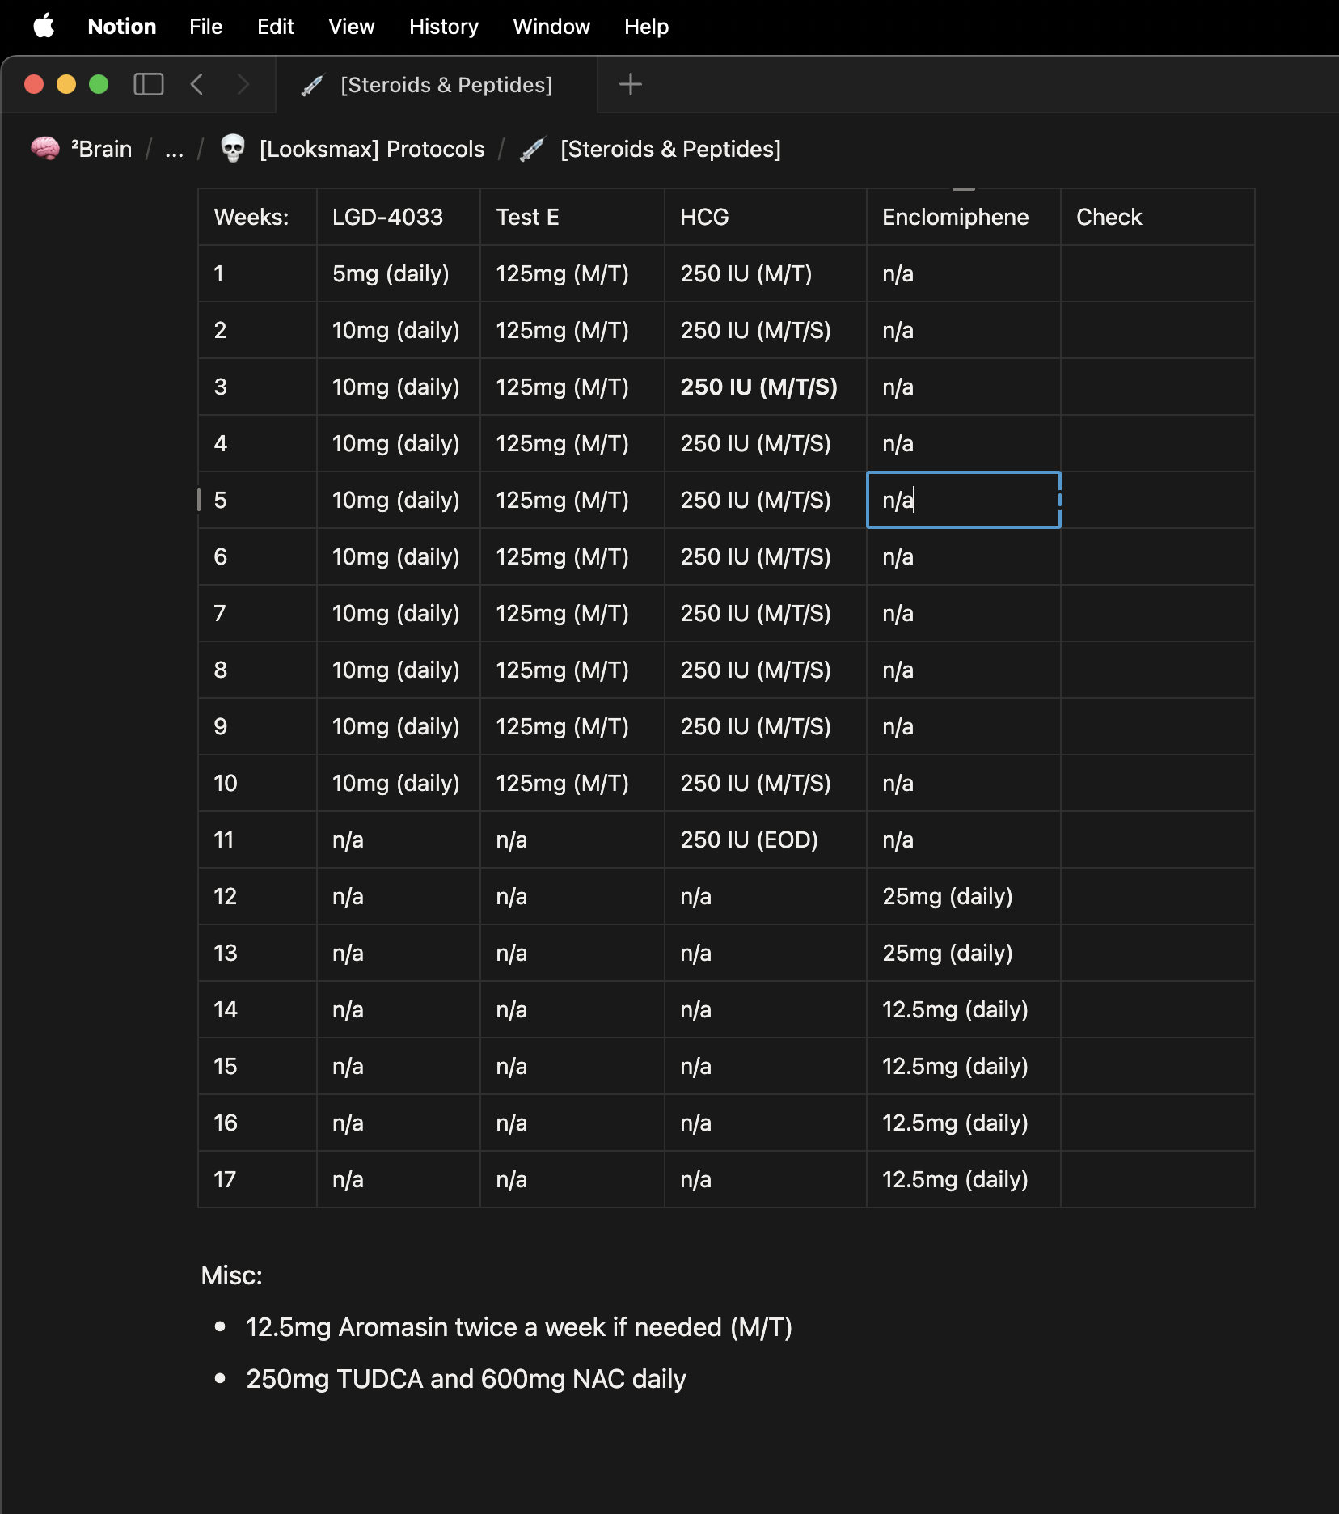Viewport: 1339px width, 1514px height.
Task: Click the row 5 drag handle
Action: coord(199,500)
